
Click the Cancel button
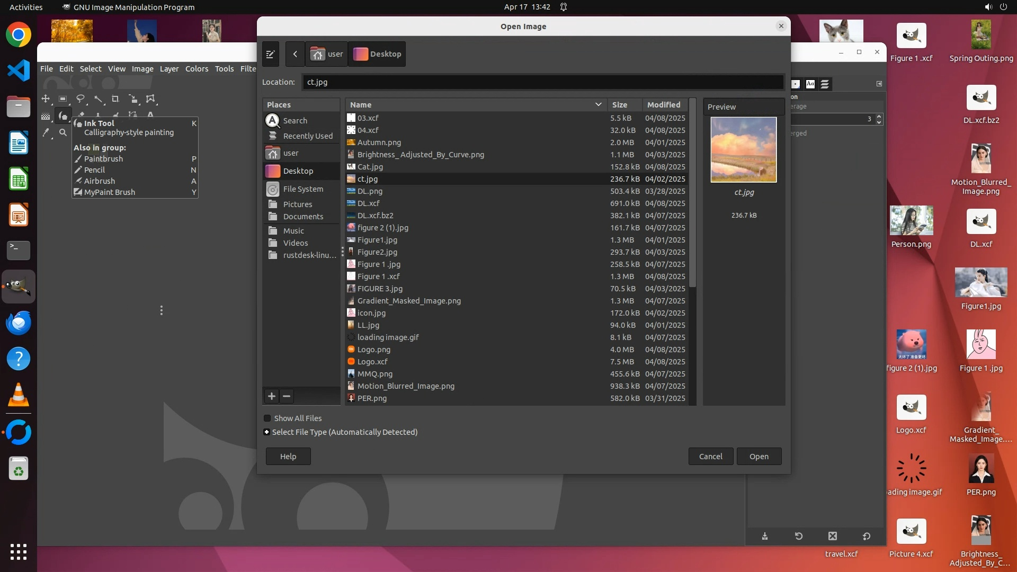pos(710,457)
